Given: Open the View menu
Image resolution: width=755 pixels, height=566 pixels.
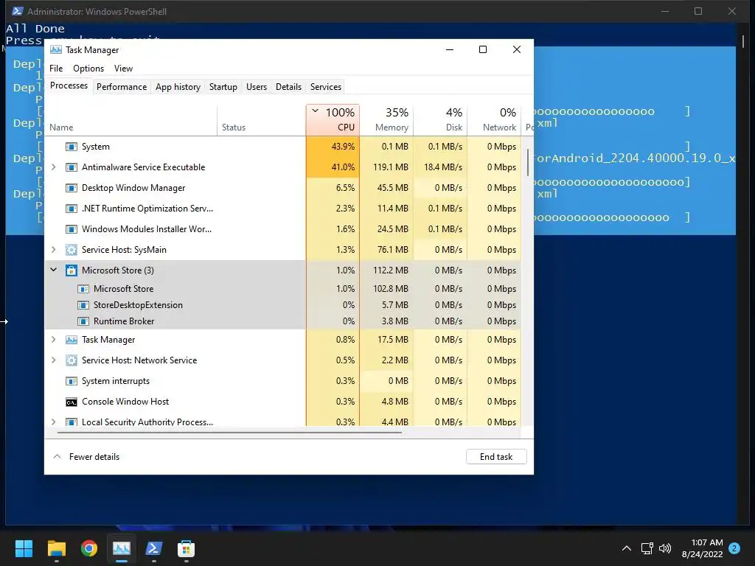Looking at the screenshot, I should (x=123, y=69).
